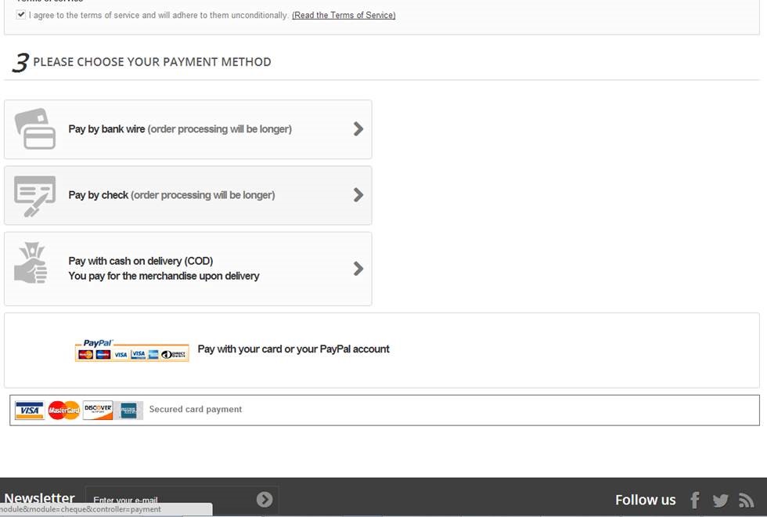The image size is (767, 517).
Task: Choose Pay by check payment method
Action: pyautogui.click(x=171, y=195)
